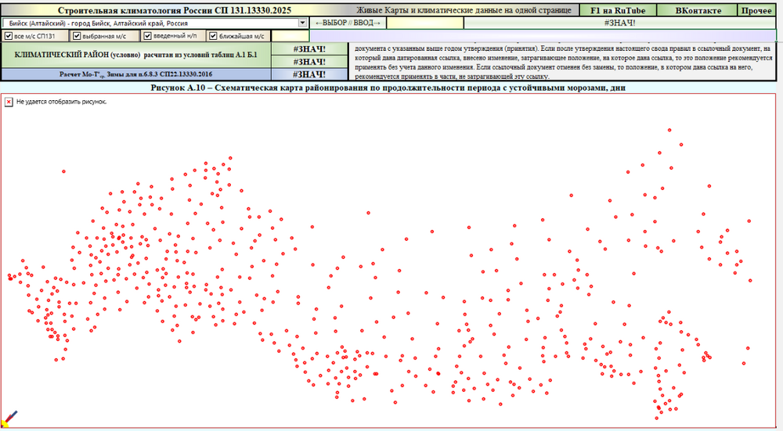Open the 'ВКонтакте' link button
This screenshot has height=431, width=783.
[x=698, y=10]
